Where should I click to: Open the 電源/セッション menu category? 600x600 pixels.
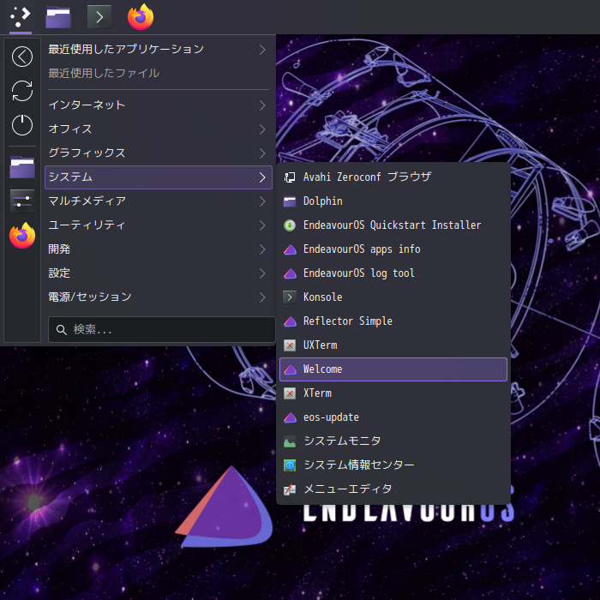pyautogui.click(x=159, y=297)
